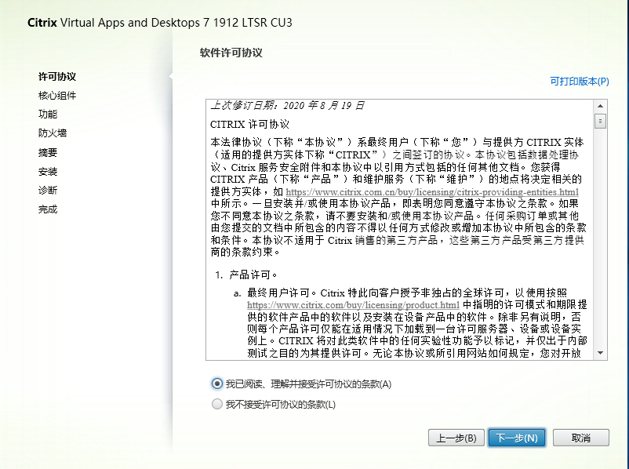The height and width of the screenshot is (469, 629).
Task: Click the license scrollbar thumb
Action: pyautogui.click(x=601, y=121)
